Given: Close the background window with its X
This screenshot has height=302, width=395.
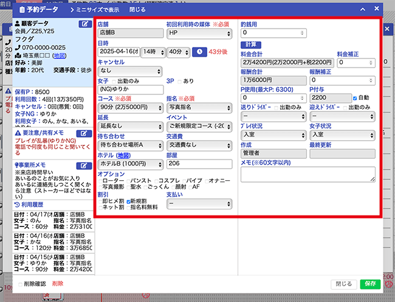Looking at the screenshot, I should tap(387, 29).
